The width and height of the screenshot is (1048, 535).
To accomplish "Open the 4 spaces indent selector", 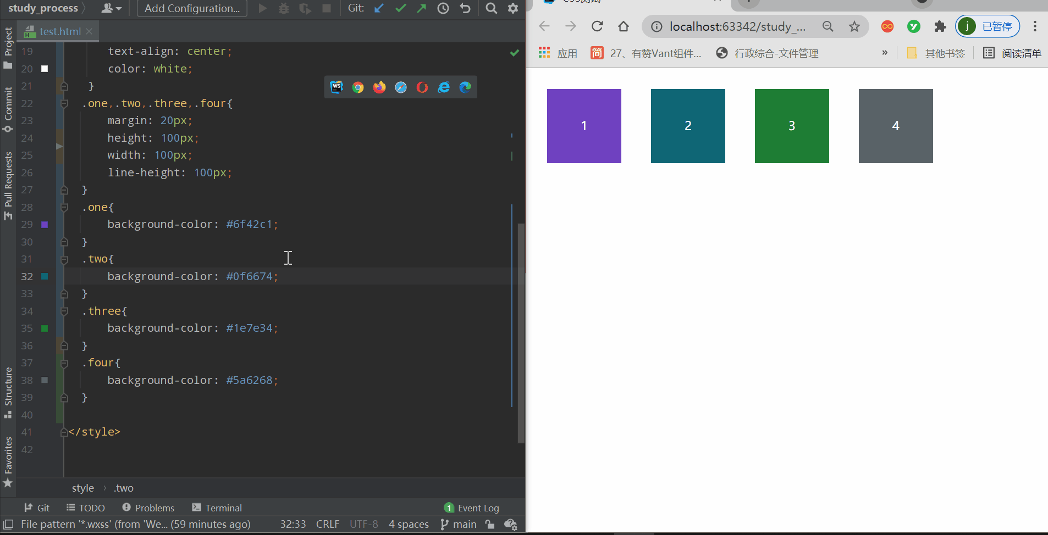I will click(409, 525).
